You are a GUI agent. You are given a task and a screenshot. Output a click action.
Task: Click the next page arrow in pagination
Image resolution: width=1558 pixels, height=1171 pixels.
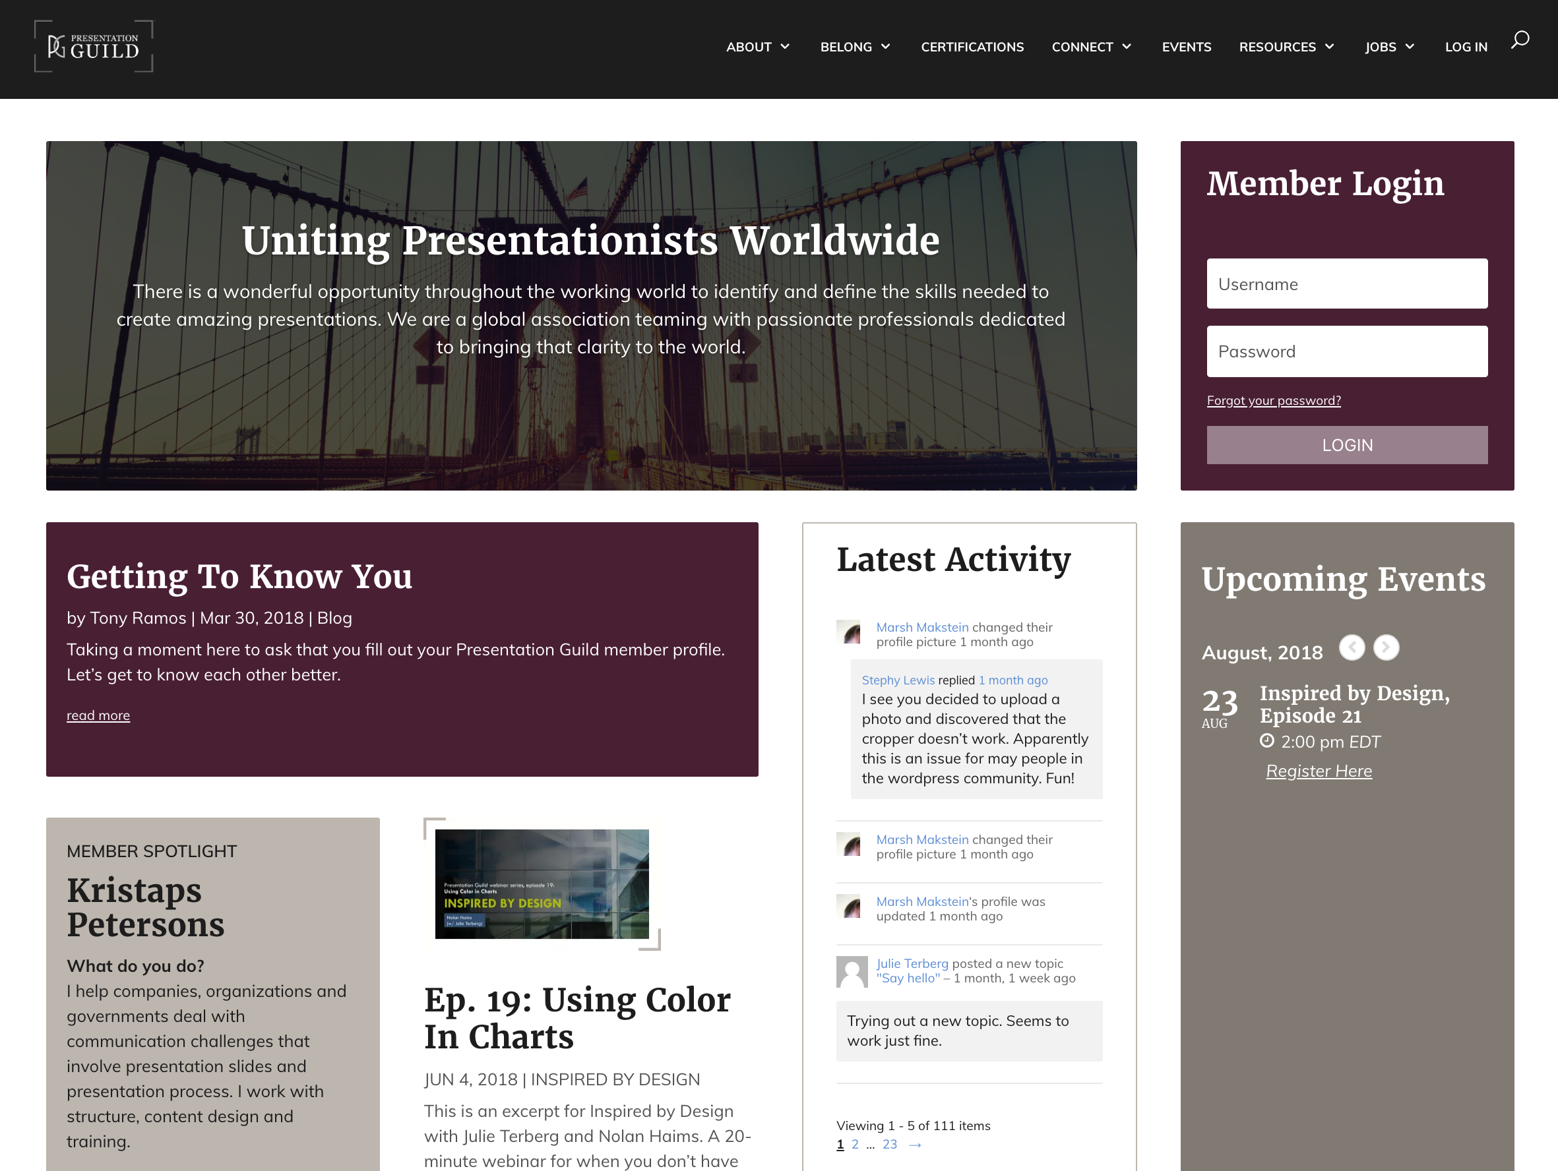coord(915,1145)
